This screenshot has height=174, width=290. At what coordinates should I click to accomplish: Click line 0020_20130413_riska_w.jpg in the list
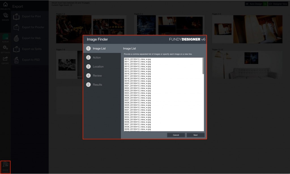tap(138, 83)
